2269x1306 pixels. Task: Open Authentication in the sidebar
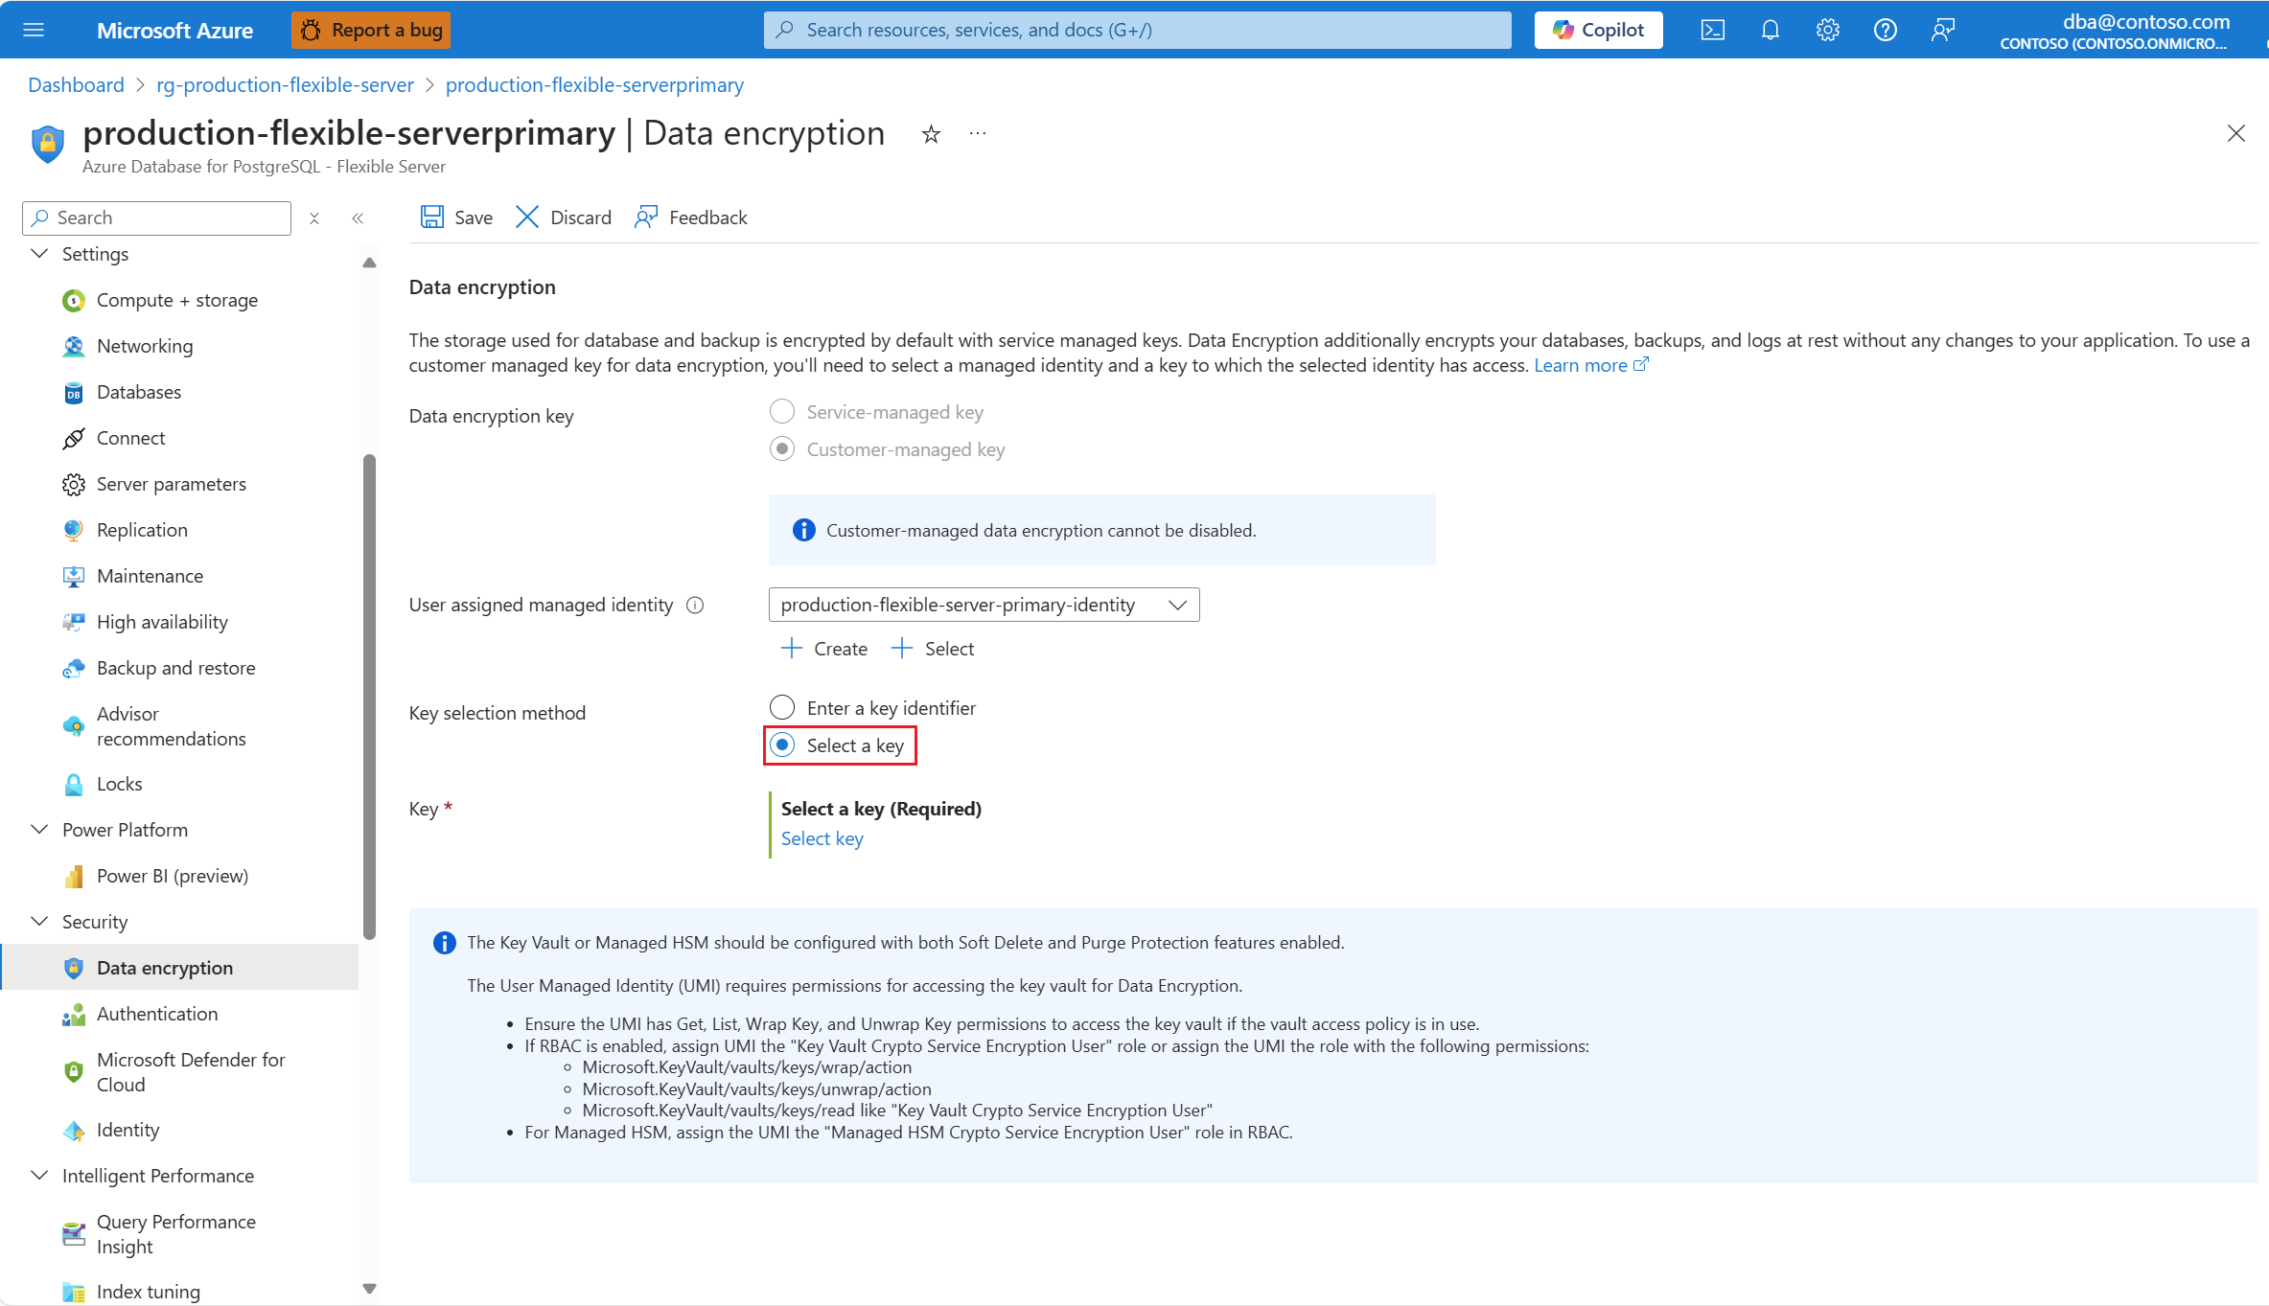pyautogui.click(x=157, y=1014)
